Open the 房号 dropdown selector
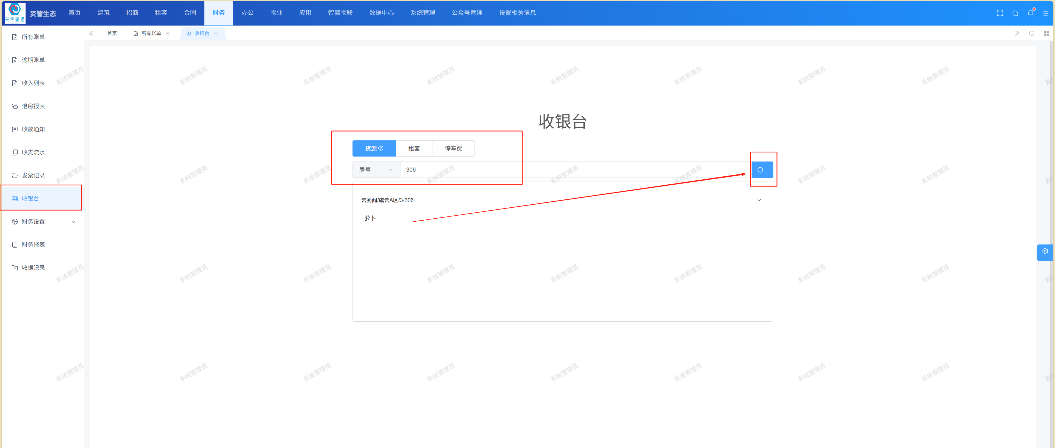Image resolution: width=1055 pixels, height=448 pixels. click(376, 169)
